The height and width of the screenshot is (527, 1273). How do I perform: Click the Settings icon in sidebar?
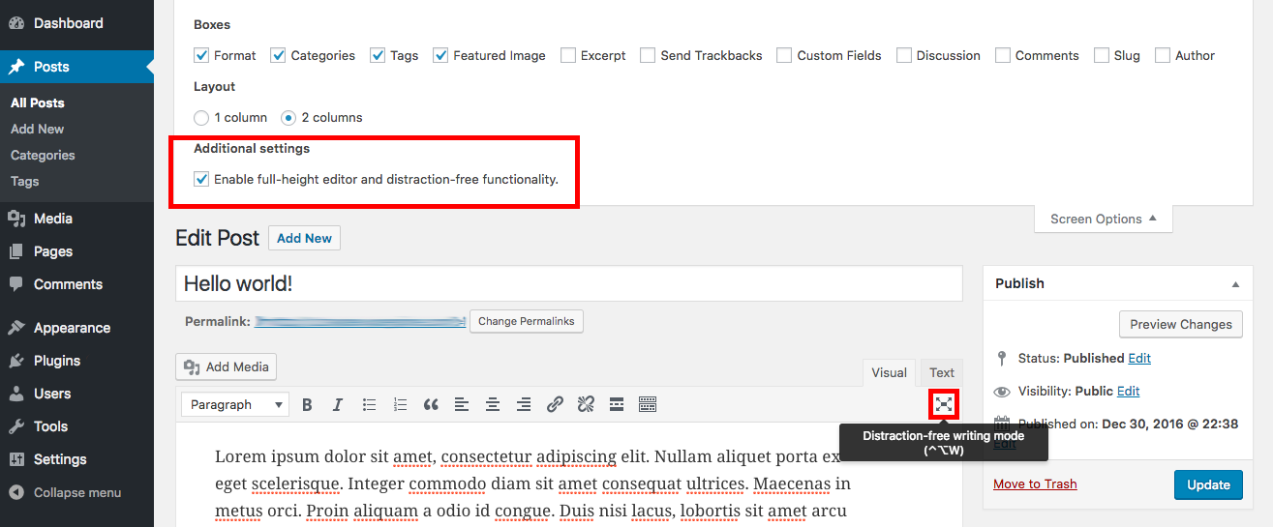pos(16,459)
